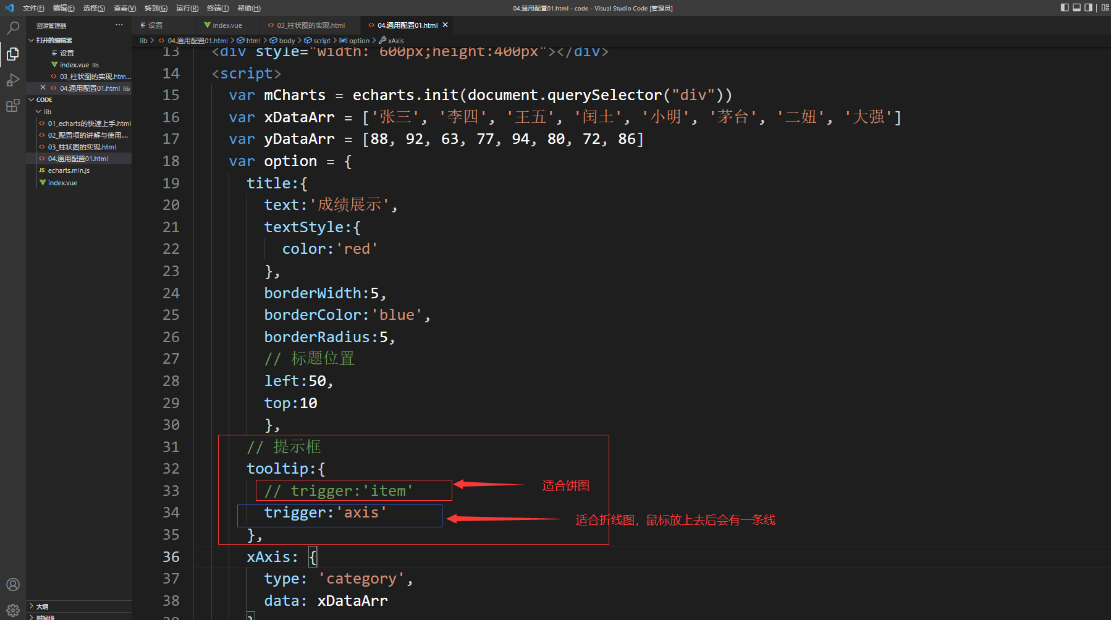Open the 运行(R) menu
This screenshot has height=620, width=1111.
tap(187, 8)
